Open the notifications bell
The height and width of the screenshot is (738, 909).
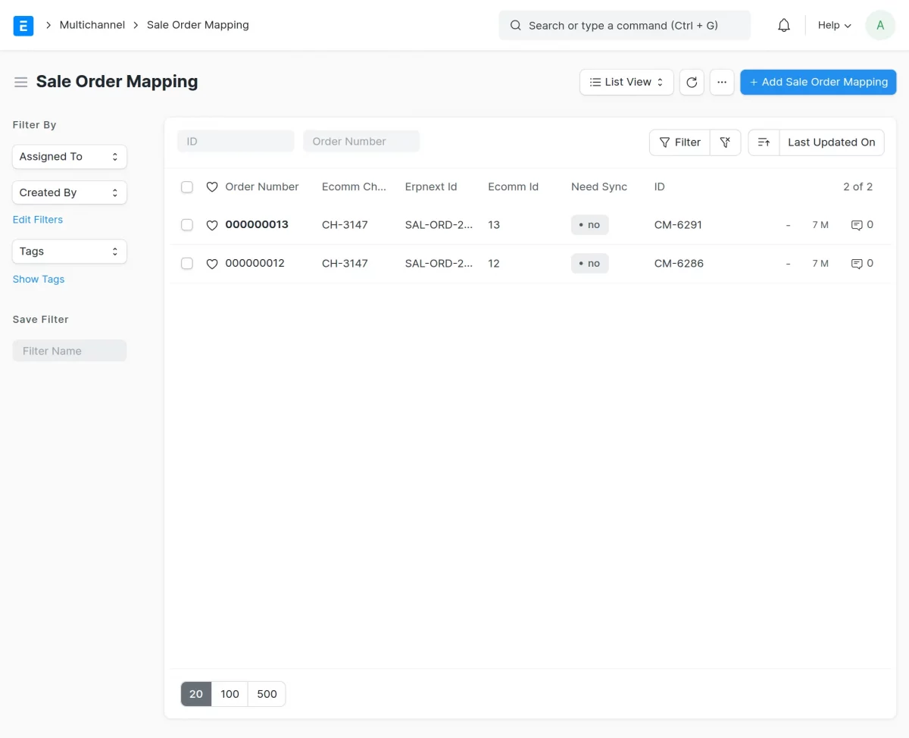click(784, 25)
